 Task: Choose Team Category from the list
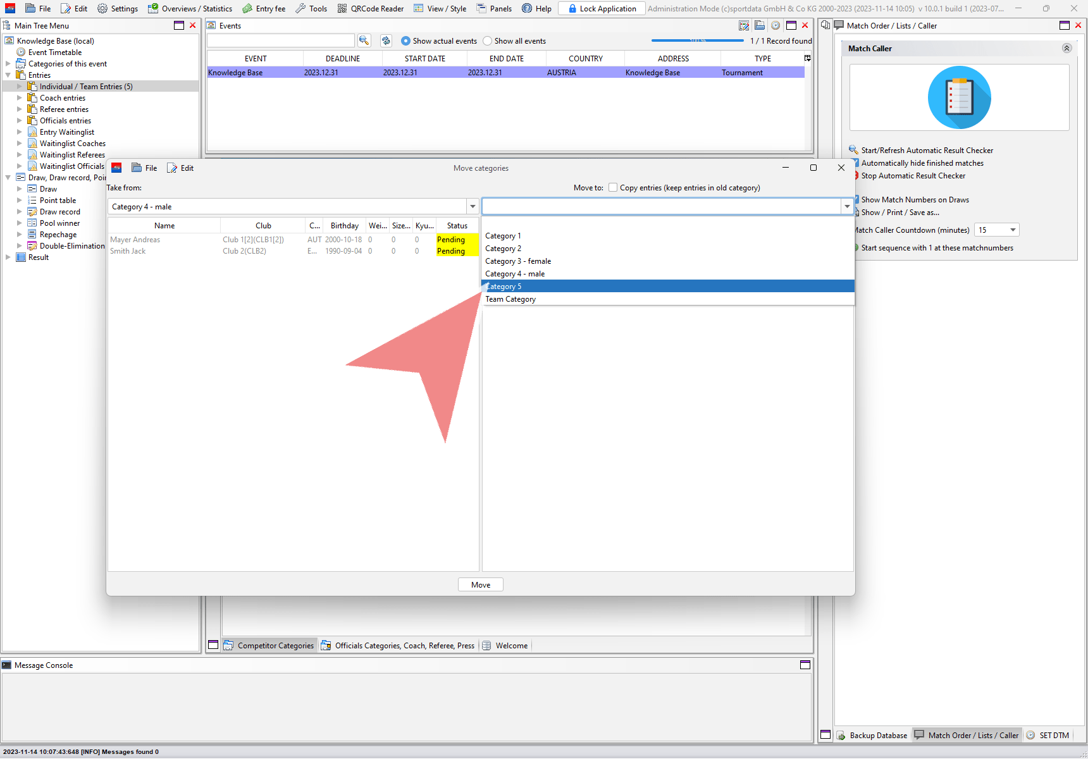point(510,299)
